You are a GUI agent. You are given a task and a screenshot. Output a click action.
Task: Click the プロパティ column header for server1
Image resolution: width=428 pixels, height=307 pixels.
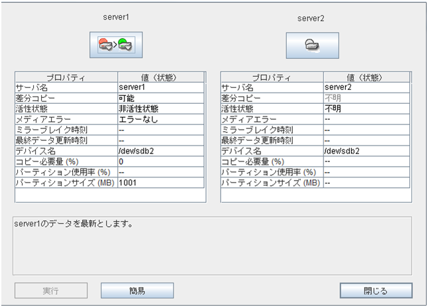(x=66, y=77)
